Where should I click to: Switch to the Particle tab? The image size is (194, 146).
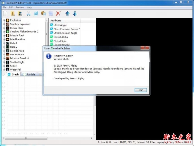coord(29,74)
